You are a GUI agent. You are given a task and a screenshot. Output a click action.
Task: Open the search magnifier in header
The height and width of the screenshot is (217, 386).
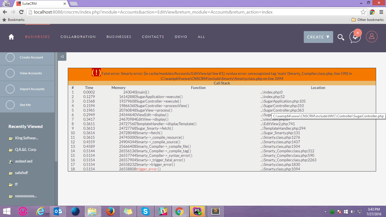point(341,37)
